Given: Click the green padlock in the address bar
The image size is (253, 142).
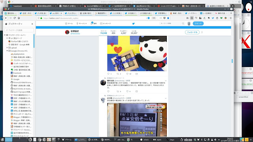Looking at the screenshot, I should [41, 18].
